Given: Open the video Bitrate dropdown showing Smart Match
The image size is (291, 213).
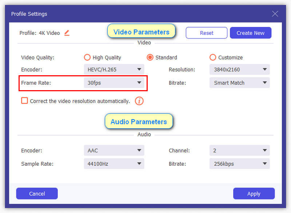Looking at the screenshot, I should pos(239,83).
